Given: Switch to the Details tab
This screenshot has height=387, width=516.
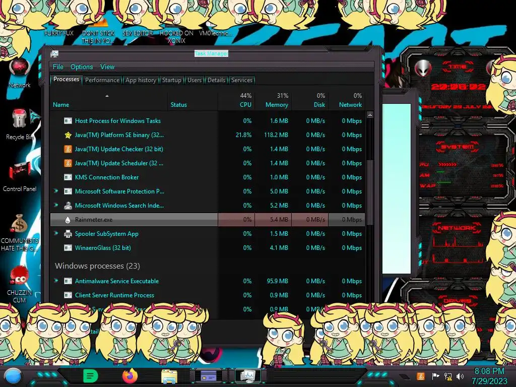Looking at the screenshot, I should pos(216,80).
